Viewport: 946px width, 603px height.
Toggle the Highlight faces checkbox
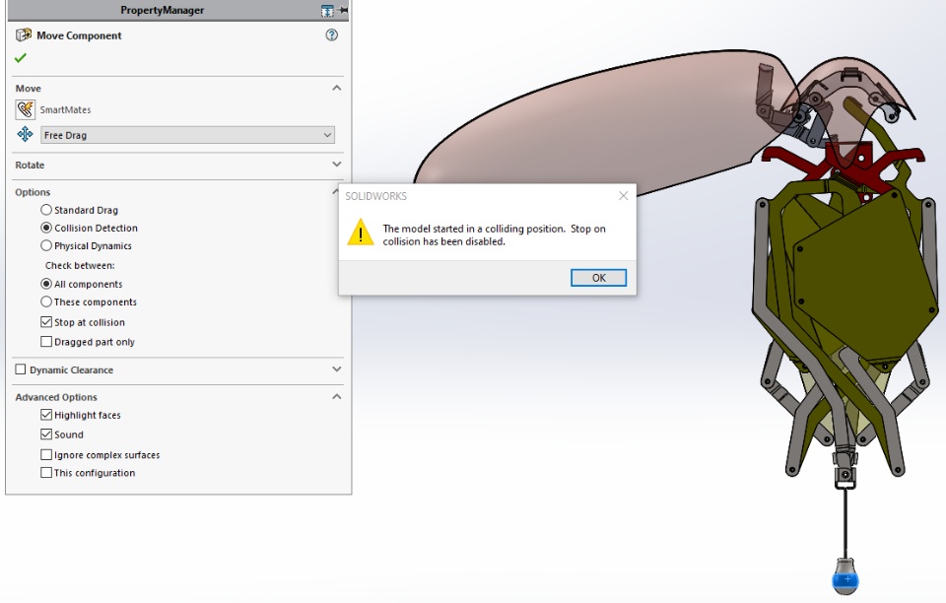tap(46, 414)
